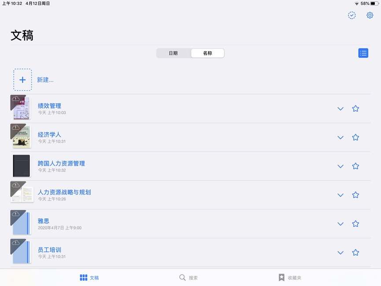Open the 雅思 folder title
This screenshot has width=381, height=286.
[44, 221]
